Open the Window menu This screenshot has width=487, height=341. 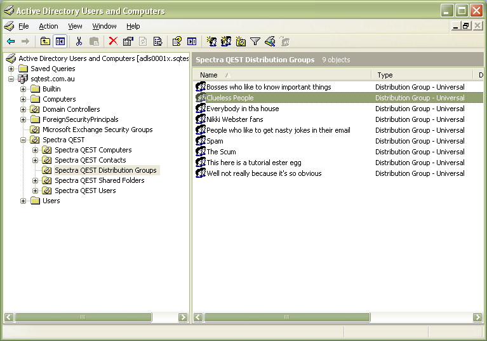point(104,26)
